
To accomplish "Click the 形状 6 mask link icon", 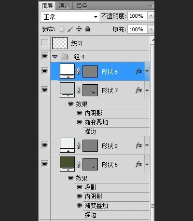I will 79,164.
